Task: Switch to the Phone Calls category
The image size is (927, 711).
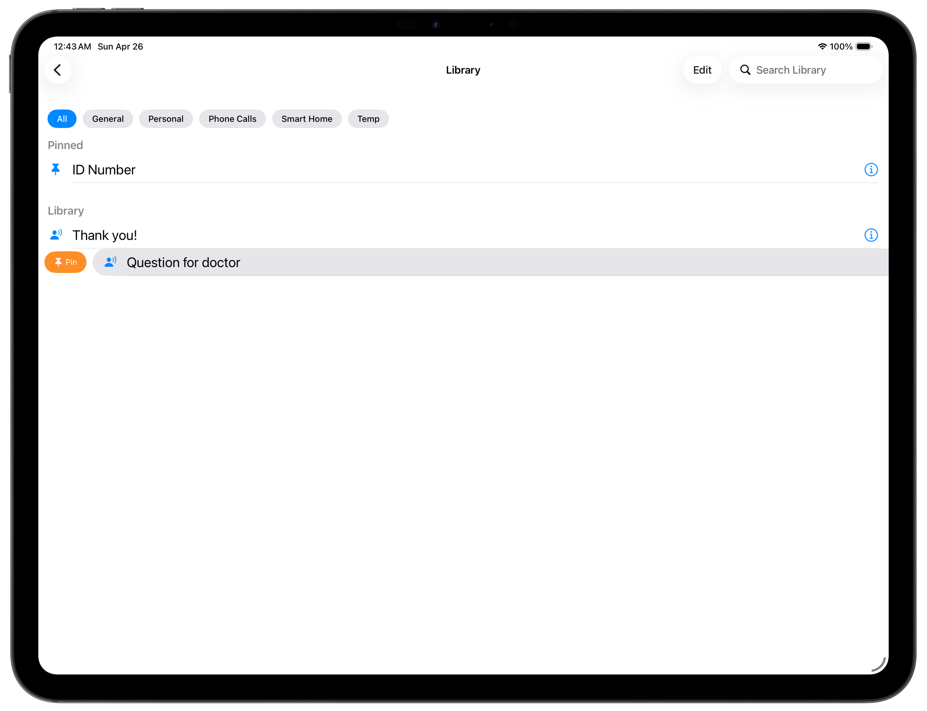Action: click(x=232, y=119)
